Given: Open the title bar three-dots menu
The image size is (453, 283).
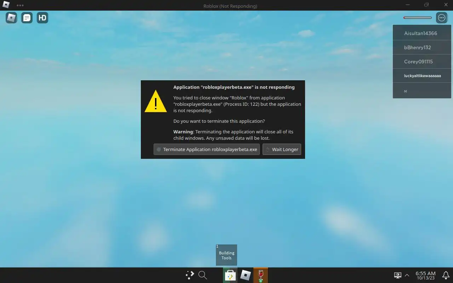Looking at the screenshot, I should point(20,6).
